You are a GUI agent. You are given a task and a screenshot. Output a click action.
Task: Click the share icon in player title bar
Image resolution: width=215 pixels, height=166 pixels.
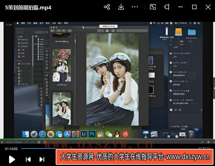pyautogui.click(x=107, y=7)
